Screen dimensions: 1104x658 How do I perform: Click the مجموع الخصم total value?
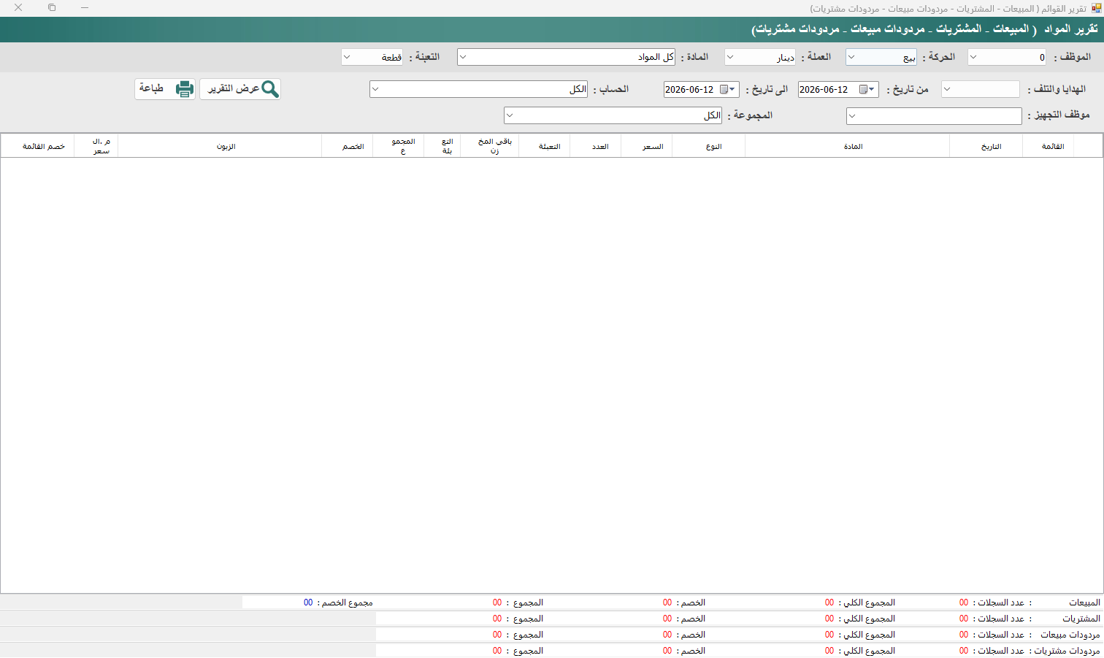[x=308, y=603]
